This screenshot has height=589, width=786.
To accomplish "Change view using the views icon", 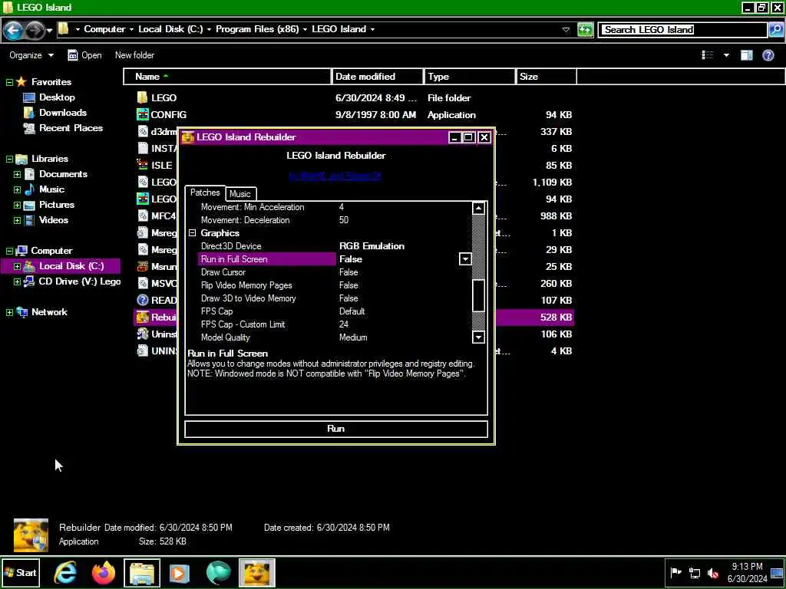I will [707, 55].
